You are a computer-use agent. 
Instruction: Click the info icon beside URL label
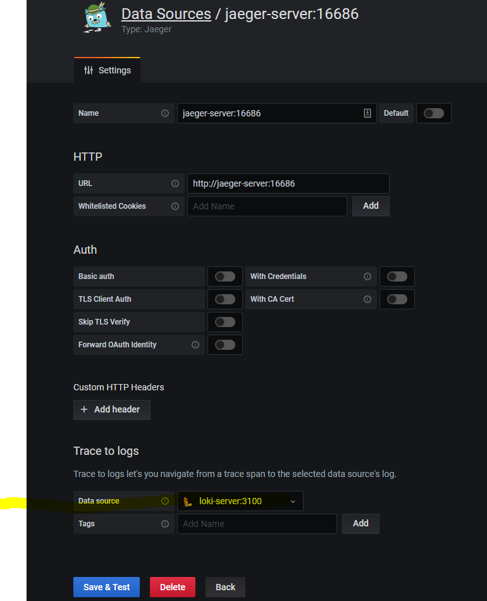pyautogui.click(x=175, y=183)
